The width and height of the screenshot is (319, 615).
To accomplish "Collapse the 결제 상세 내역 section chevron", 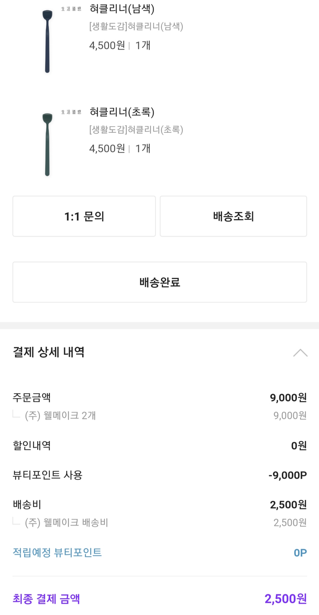I will 300,353.
